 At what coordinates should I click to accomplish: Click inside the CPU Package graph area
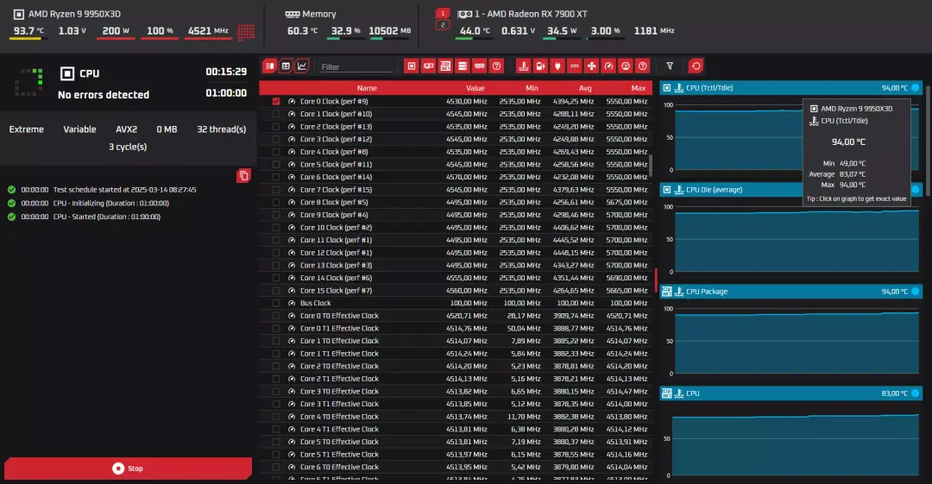797,342
